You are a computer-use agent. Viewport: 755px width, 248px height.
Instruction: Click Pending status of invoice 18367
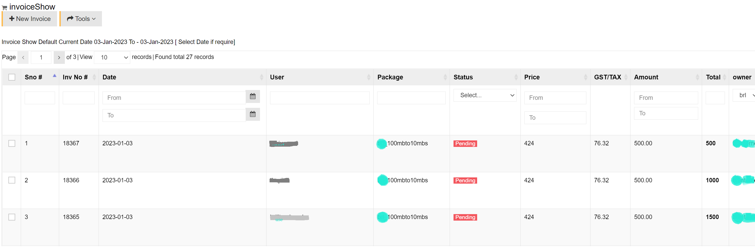click(465, 144)
